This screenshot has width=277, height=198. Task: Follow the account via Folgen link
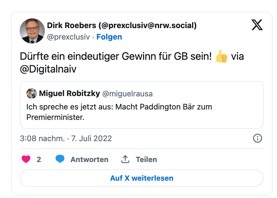[x=109, y=37]
